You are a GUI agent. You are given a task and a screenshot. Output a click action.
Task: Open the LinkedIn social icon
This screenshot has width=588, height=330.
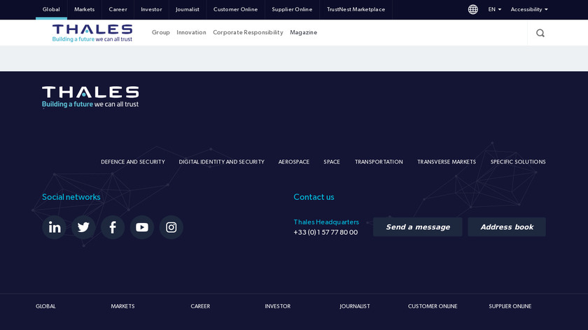(x=55, y=227)
